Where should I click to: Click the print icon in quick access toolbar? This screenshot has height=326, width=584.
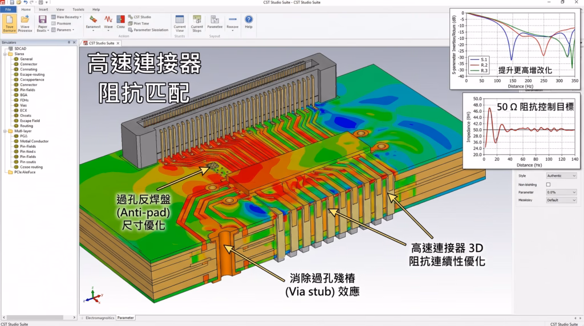(x=41, y=2)
